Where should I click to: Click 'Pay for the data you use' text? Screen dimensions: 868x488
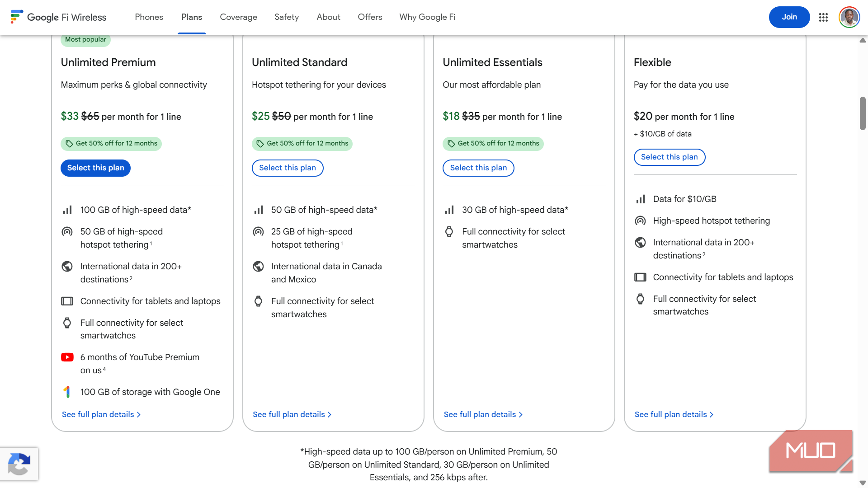pyautogui.click(x=681, y=85)
